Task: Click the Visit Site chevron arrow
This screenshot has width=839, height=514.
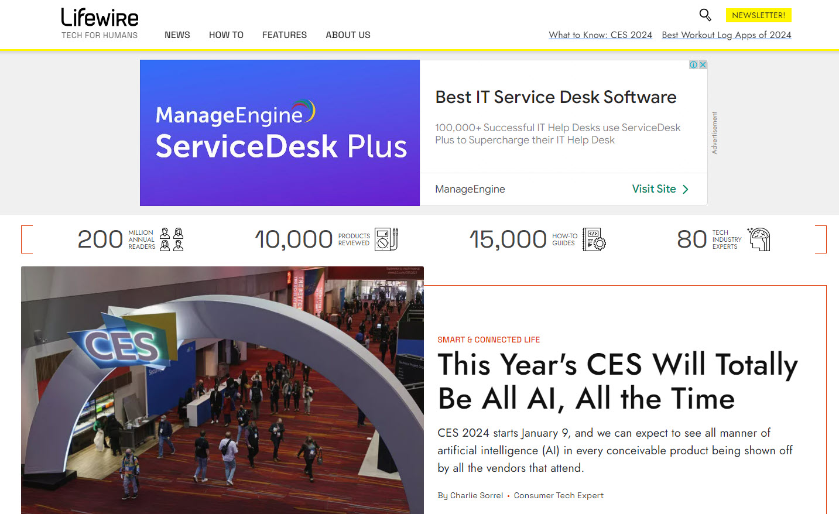Action: [x=686, y=189]
